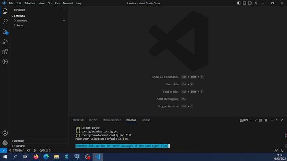Click the new terminal plus icon

click(252, 120)
